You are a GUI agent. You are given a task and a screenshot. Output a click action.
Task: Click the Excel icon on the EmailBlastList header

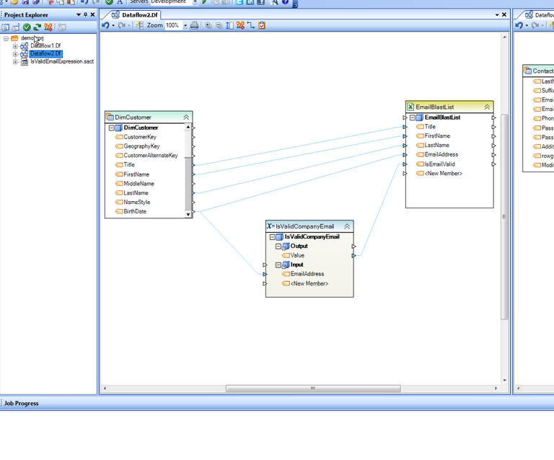[x=410, y=107]
